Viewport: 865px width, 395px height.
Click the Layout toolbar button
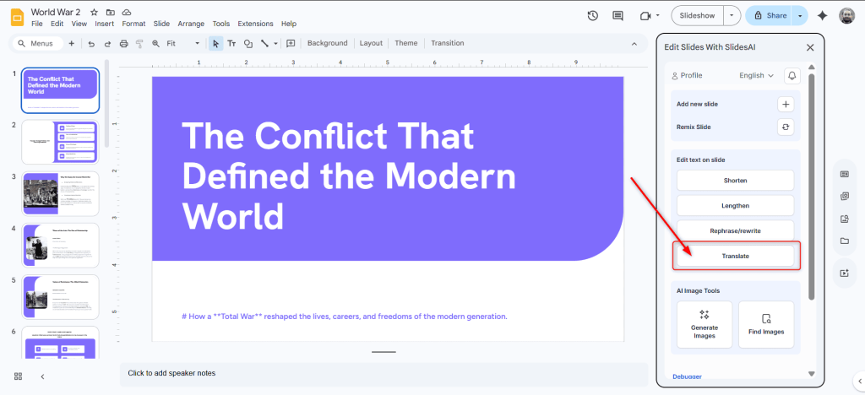click(x=372, y=44)
